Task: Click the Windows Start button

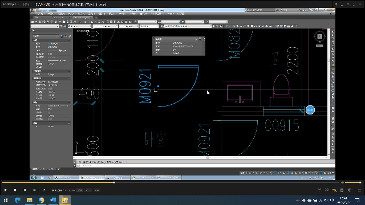Action: coord(6,200)
